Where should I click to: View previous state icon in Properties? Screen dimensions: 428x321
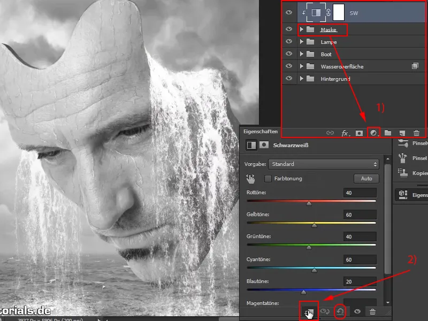click(x=325, y=311)
